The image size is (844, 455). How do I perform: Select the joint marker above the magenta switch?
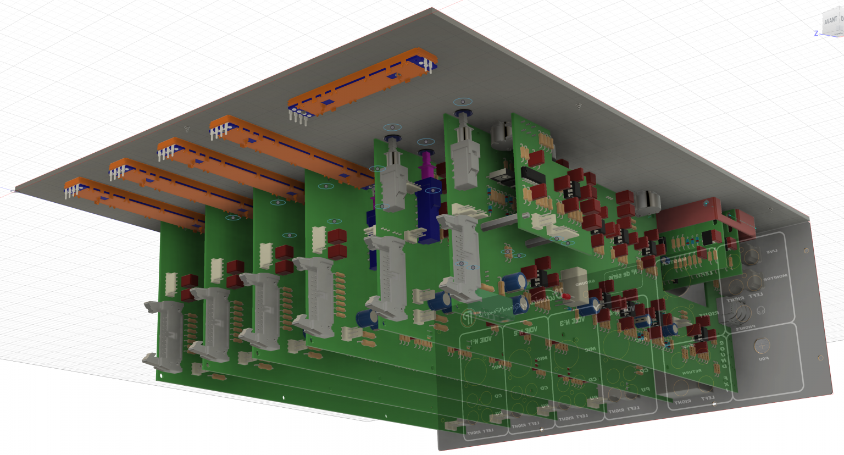(x=425, y=142)
